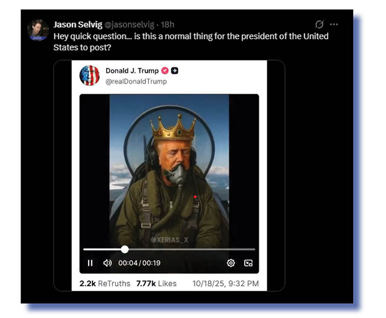Click the black plus badge beside the verified badge
This screenshot has height=318, width=386.
[x=175, y=71]
